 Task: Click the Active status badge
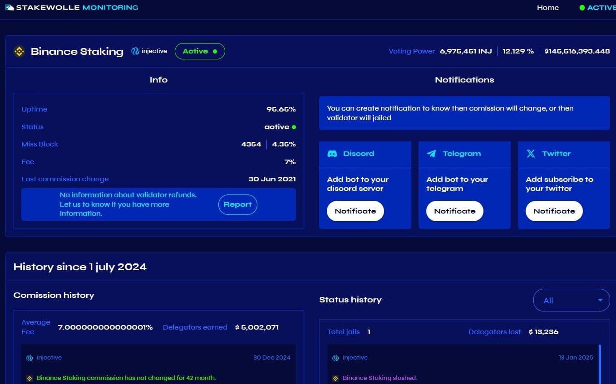click(200, 51)
